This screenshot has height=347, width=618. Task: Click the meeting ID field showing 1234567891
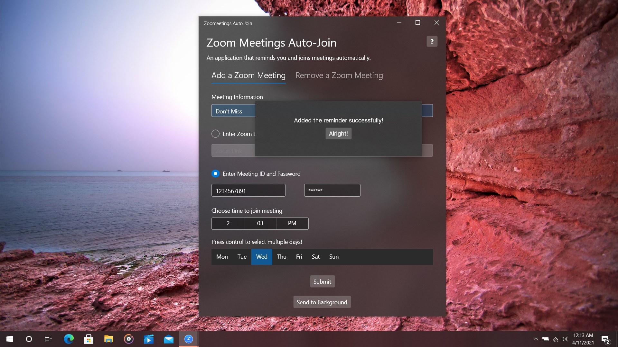248,190
